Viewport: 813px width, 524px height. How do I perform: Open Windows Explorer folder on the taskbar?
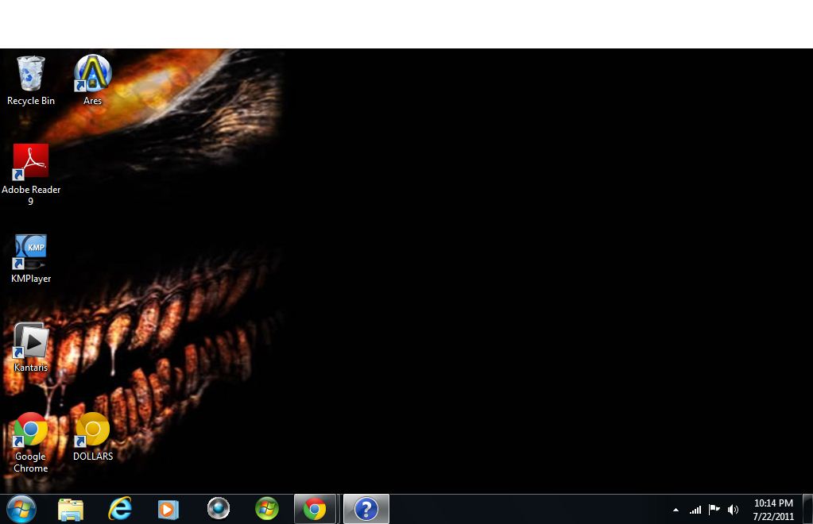(x=71, y=510)
